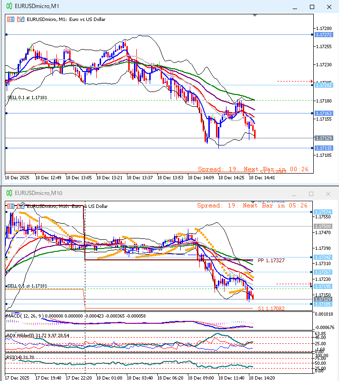Click the S1 1.17082 support label on M10

coord(271,309)
